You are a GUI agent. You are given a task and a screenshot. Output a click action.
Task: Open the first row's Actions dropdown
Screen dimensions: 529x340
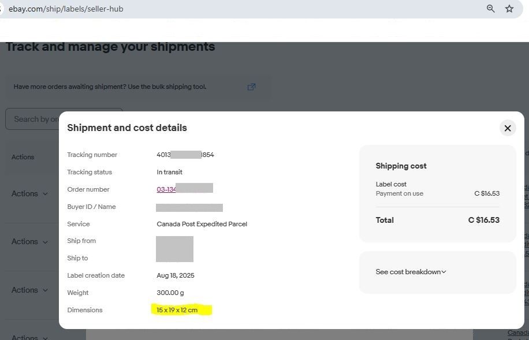[x=29, y=194]
